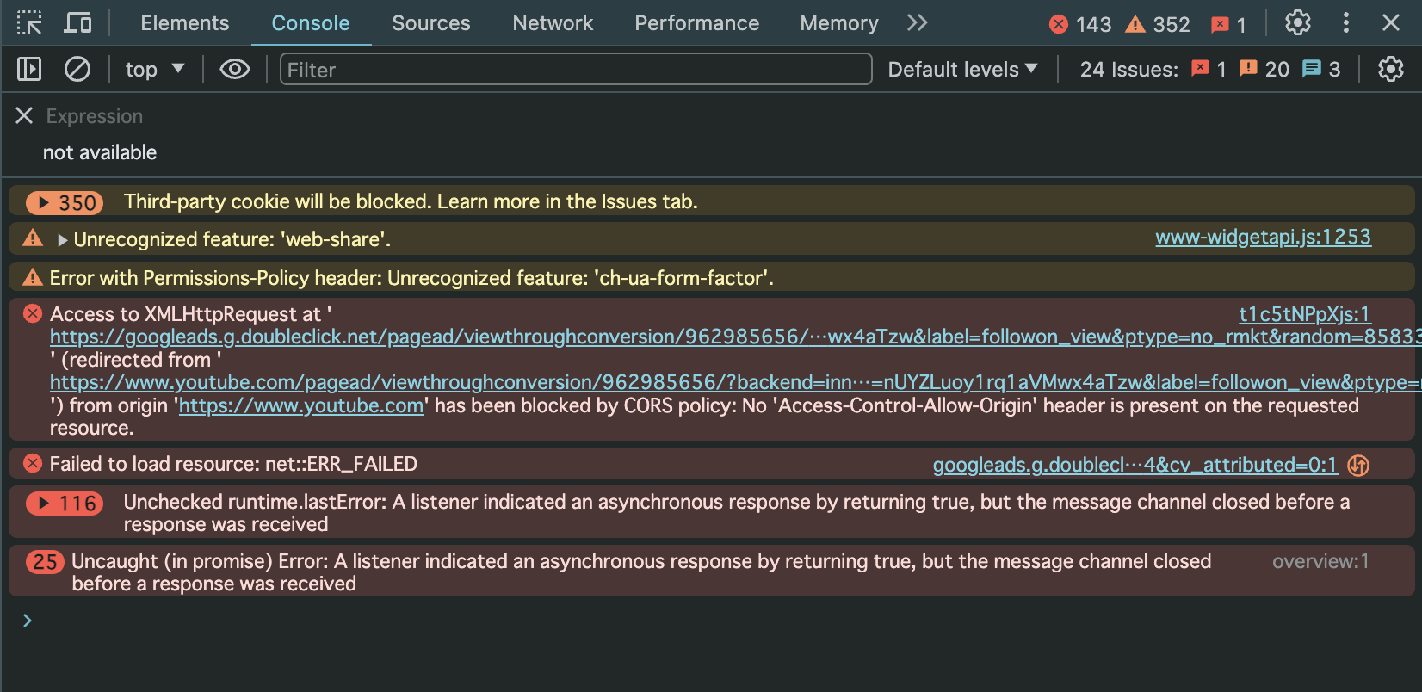Open the overview:1 source reference
The width and height of the screenshot is (1422, 692).
[x=1320, y=561]
